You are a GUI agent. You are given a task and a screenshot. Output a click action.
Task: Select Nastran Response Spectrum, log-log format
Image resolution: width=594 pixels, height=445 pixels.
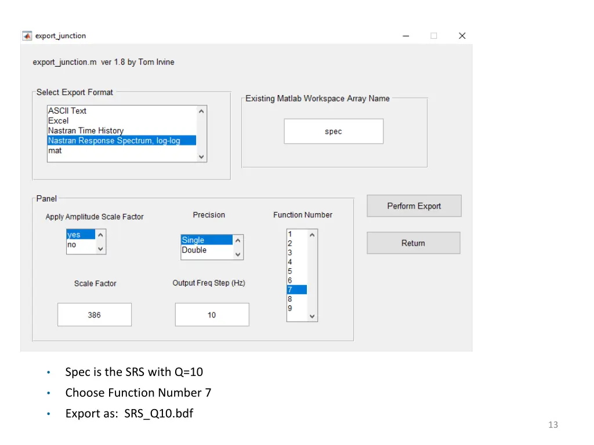coord(122,140)
